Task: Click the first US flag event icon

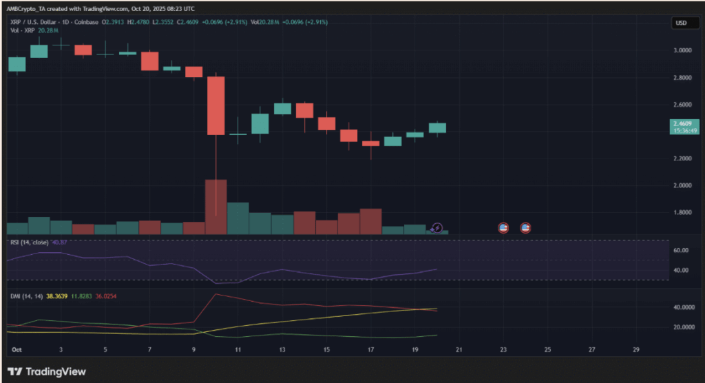Action: 503,227
